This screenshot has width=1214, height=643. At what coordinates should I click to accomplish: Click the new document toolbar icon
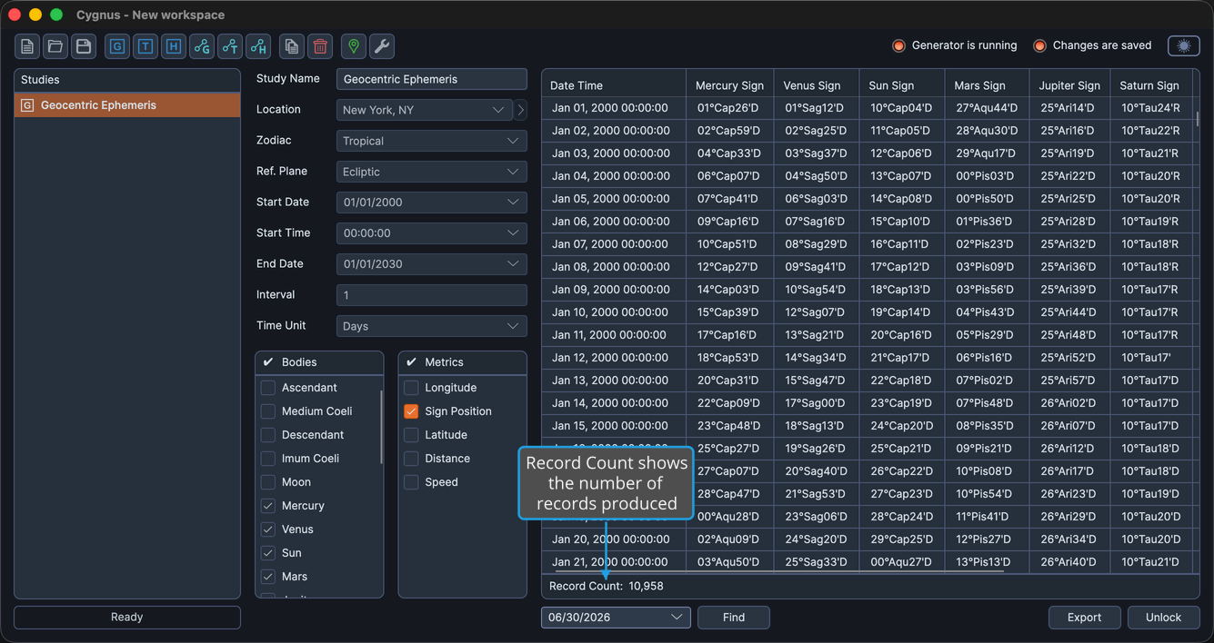pos(27,46)
